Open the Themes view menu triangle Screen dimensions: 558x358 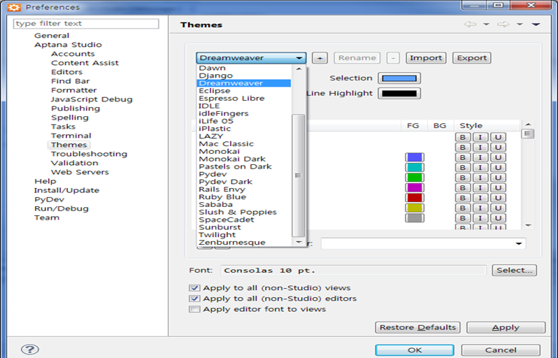(x=536, y=24)
